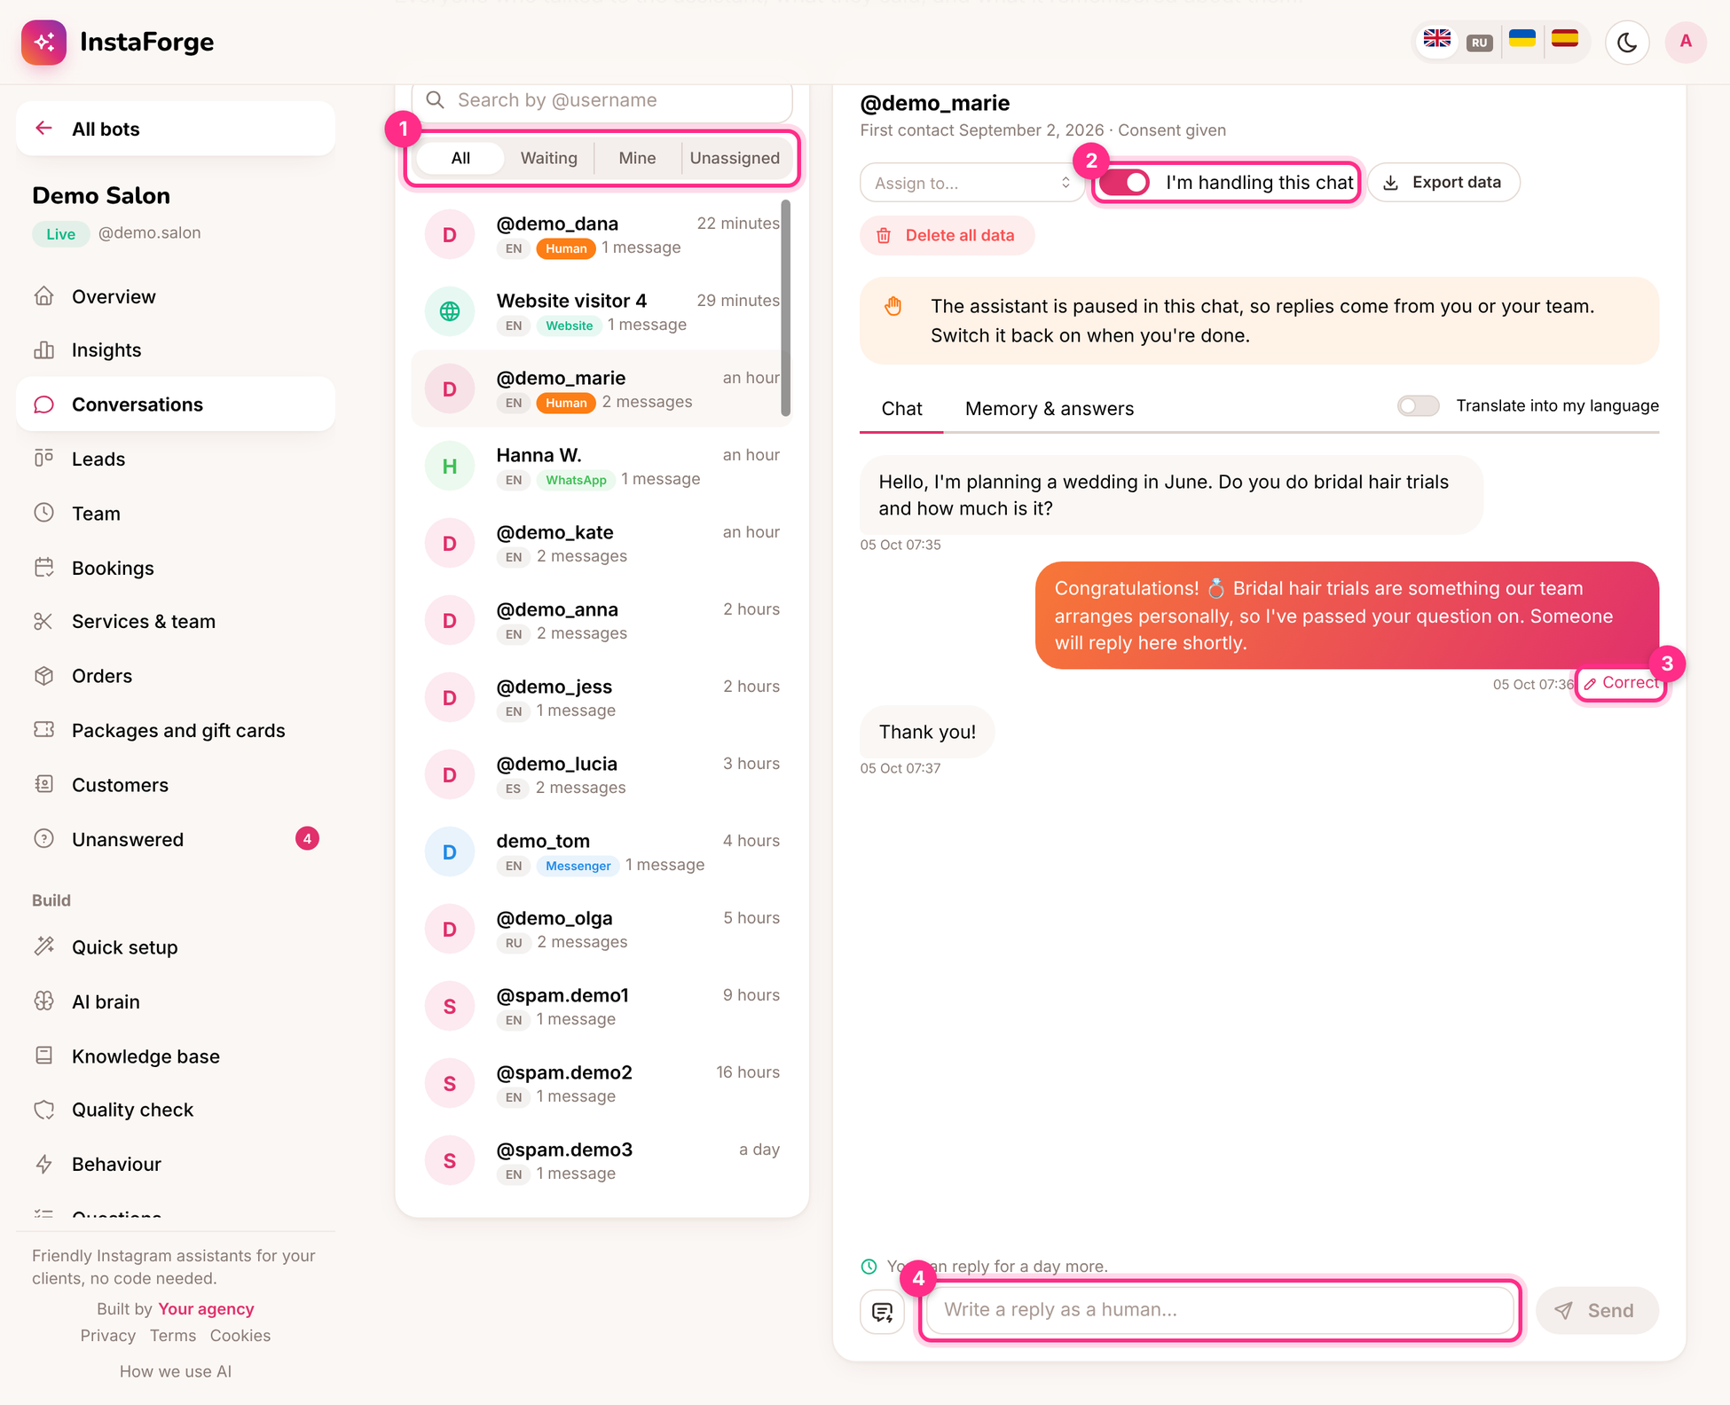
Task: Show only Mine conversations
Action: pyautogui.click(x=637, y=158)
